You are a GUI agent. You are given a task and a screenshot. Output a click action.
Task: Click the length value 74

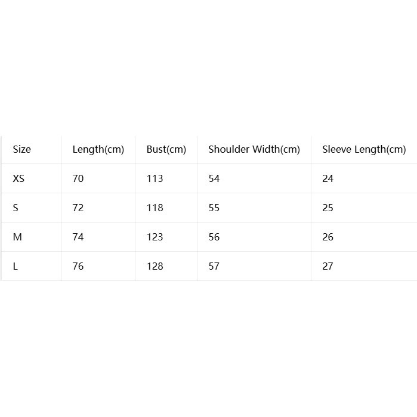point(78,237)
